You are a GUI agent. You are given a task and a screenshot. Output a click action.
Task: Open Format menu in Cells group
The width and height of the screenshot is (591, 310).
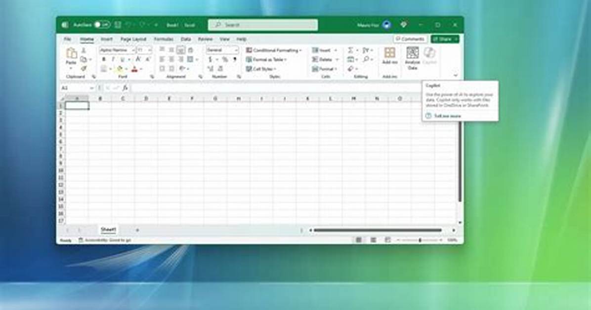click(x=325, y=69)
